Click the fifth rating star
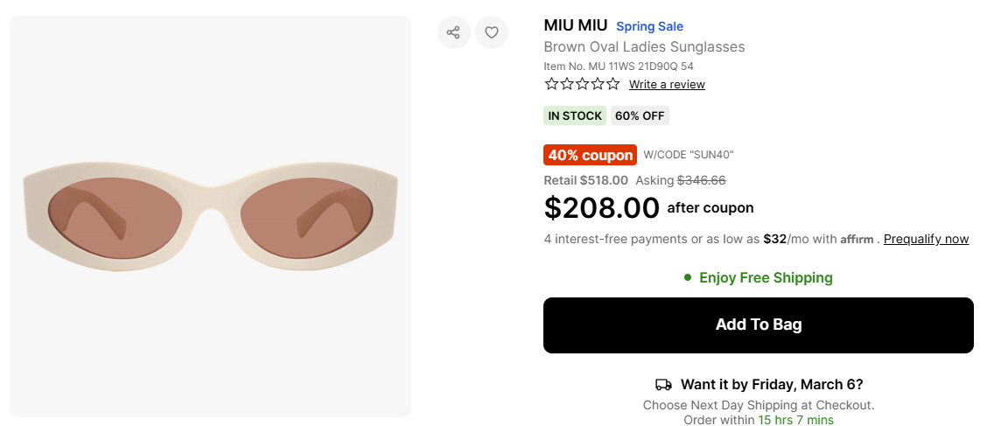The height and width of the screenshot is (426, 987). 612,84
